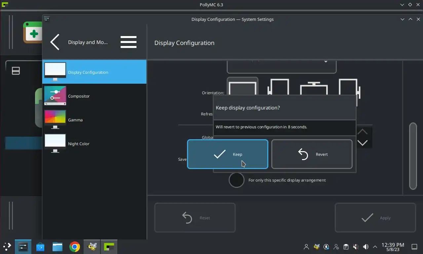Open the Gamma settings page

[x=95, y=120]
